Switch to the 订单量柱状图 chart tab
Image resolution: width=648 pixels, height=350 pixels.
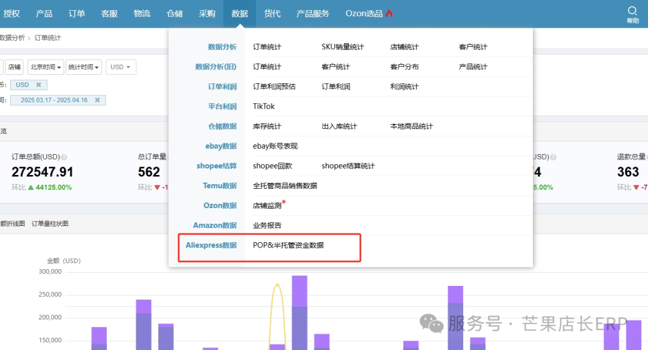50,224
